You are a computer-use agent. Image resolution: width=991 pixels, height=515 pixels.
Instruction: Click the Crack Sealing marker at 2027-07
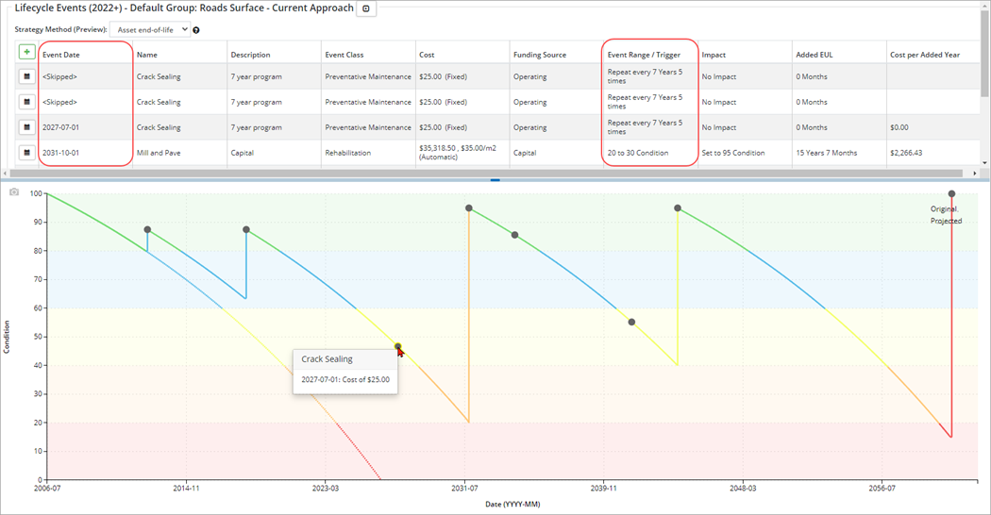coord(397,346)
